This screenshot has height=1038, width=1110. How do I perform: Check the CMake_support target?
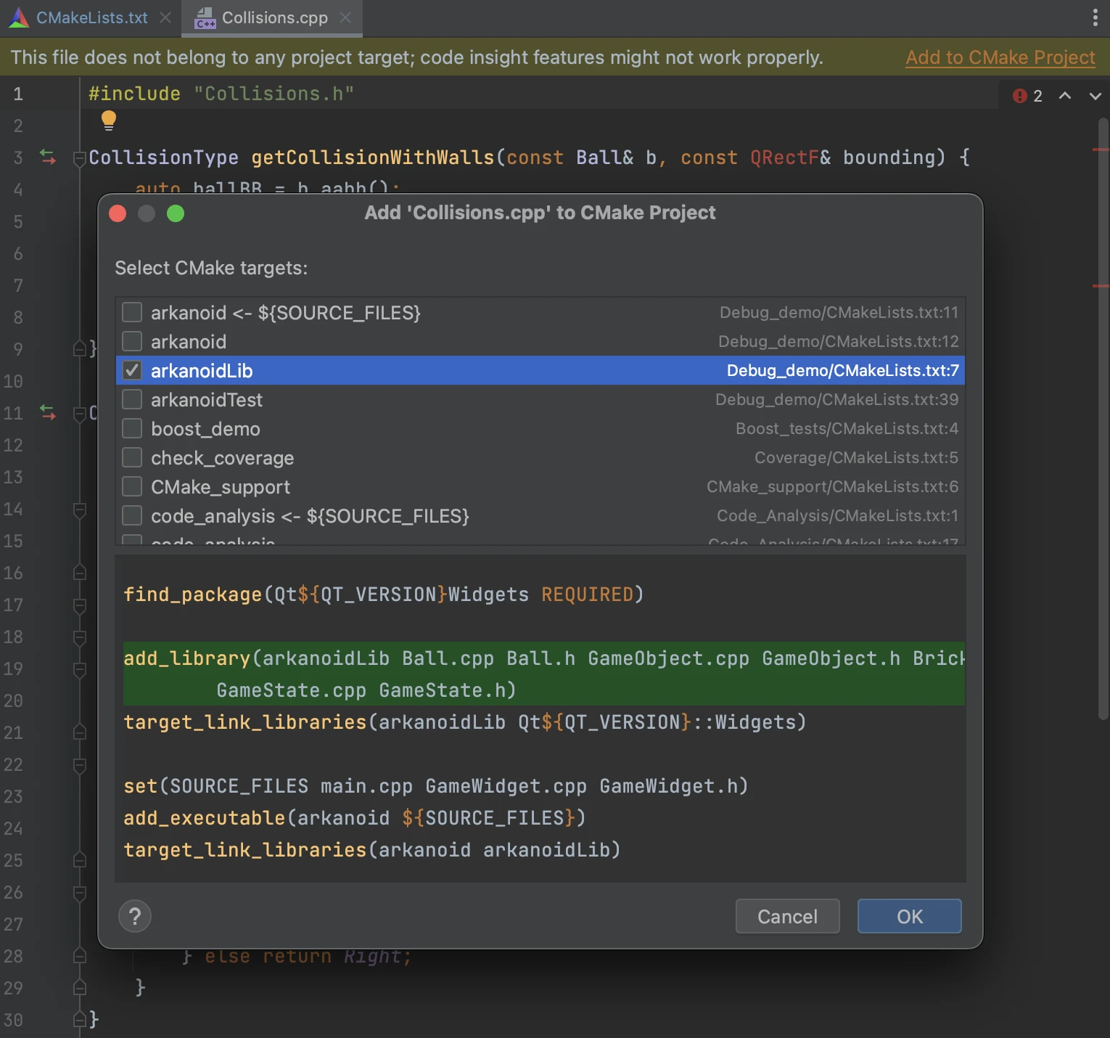[132, 486]
